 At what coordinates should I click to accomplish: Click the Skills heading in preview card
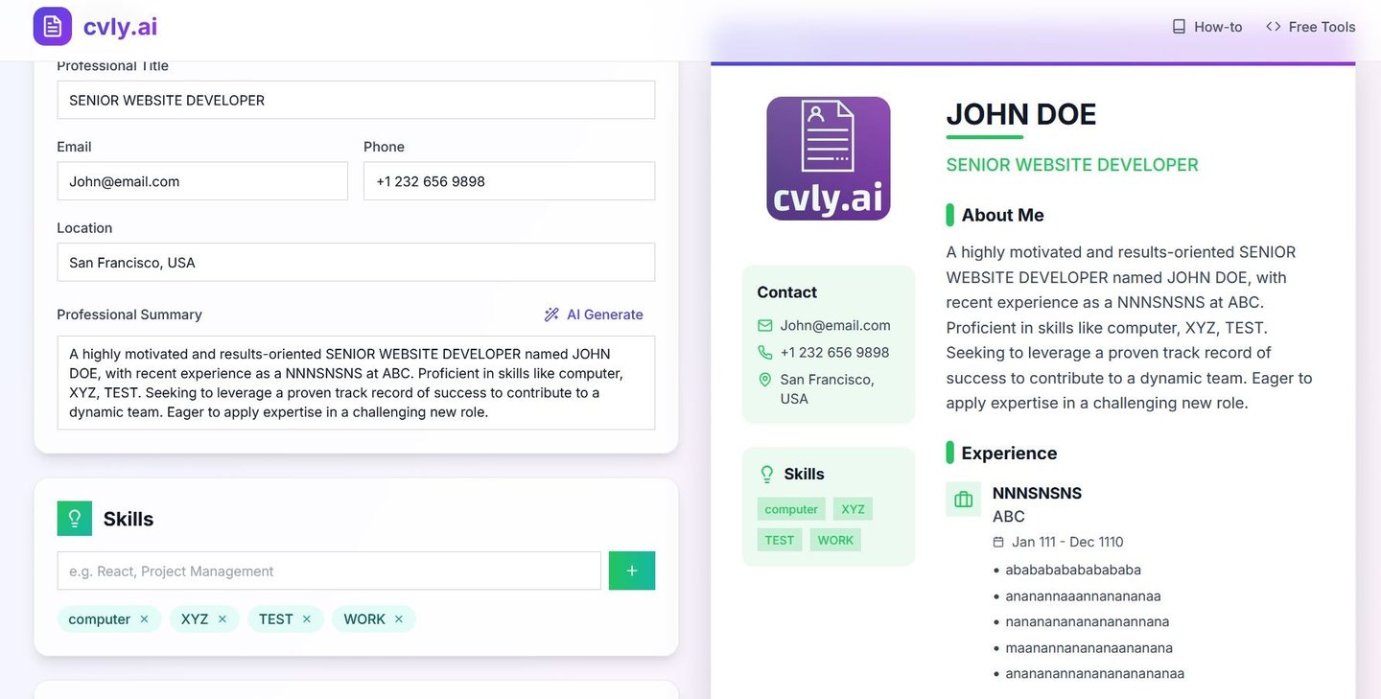pyautogui.click(x=804, y=474)
